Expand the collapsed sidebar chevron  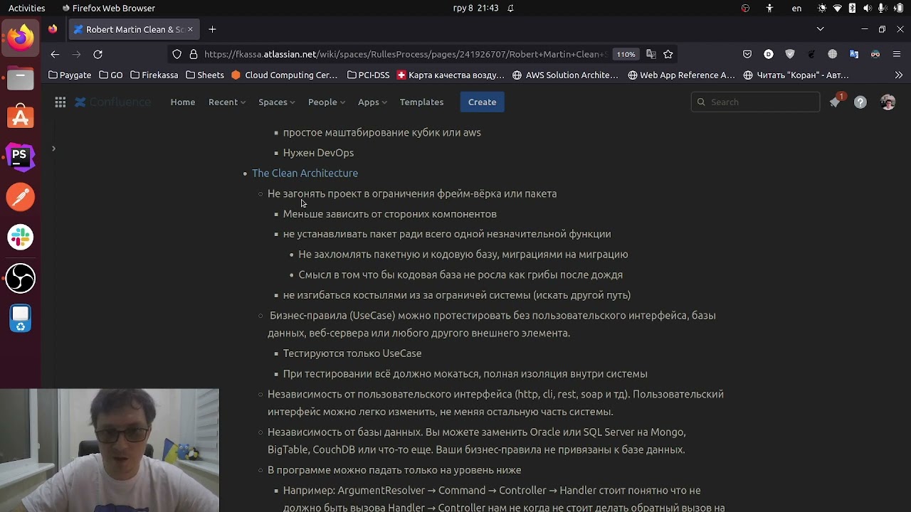(53, 149)
